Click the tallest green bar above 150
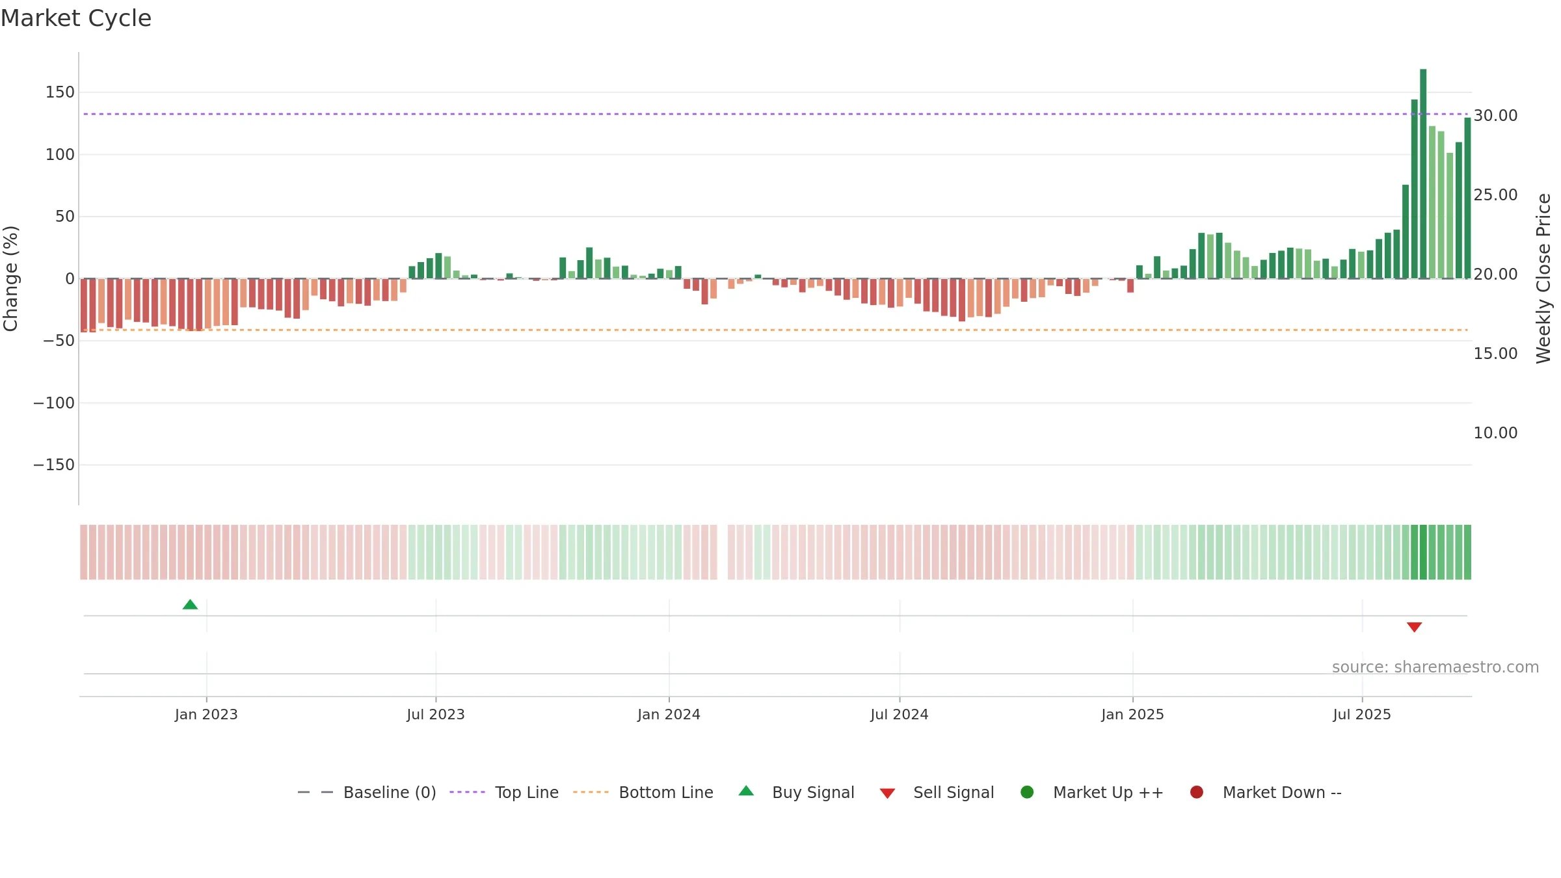Image resolution: width=1561 pixels, height=878 pixels. pos(1423,174)
